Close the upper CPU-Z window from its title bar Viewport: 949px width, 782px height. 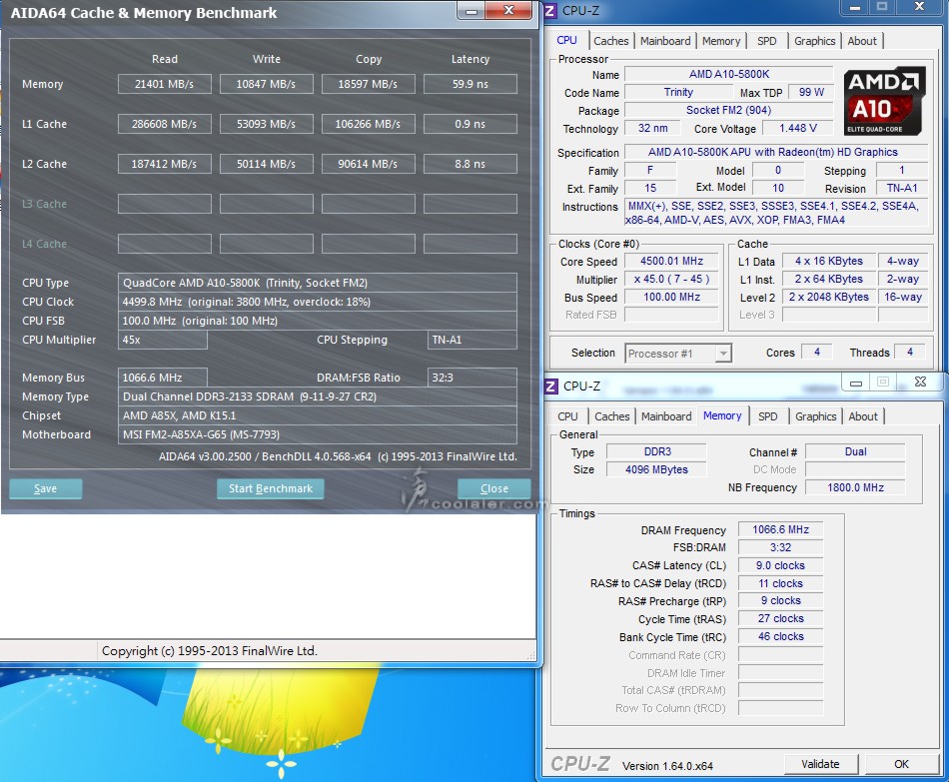[x=919, y=7]
